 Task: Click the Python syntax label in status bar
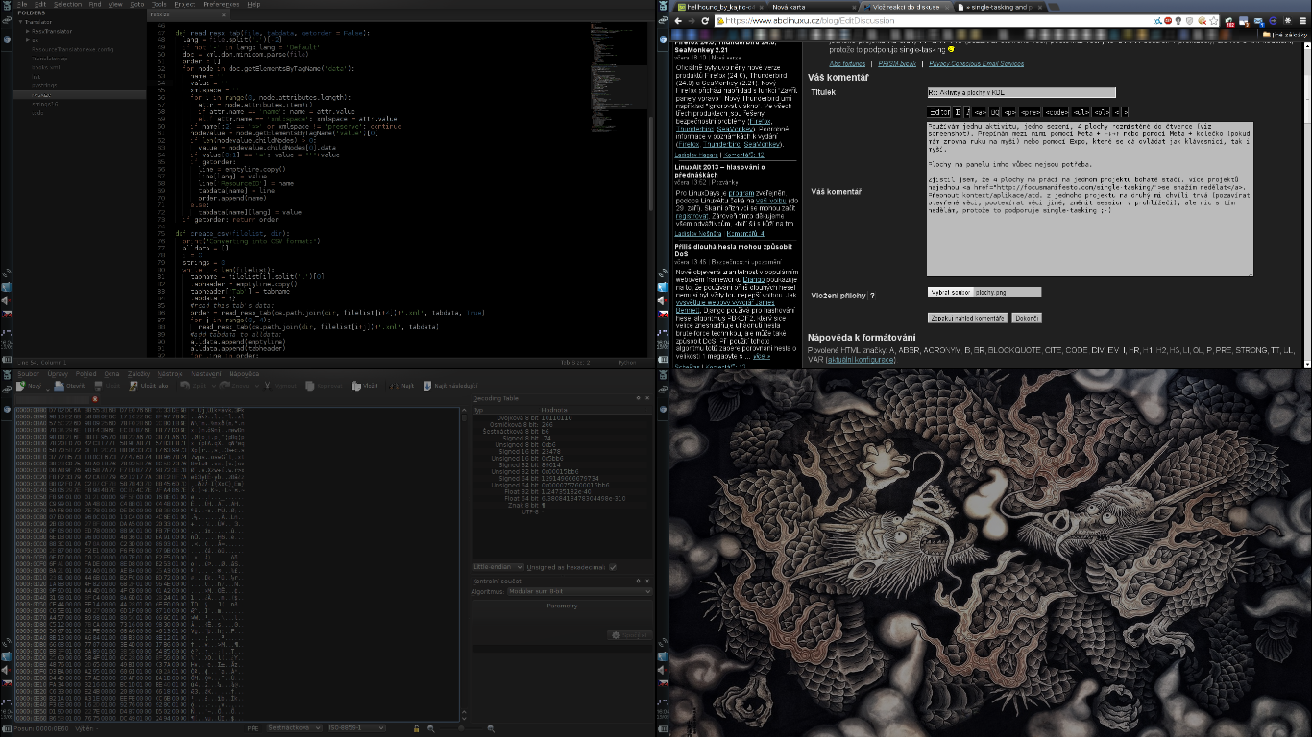click(626, 362)
